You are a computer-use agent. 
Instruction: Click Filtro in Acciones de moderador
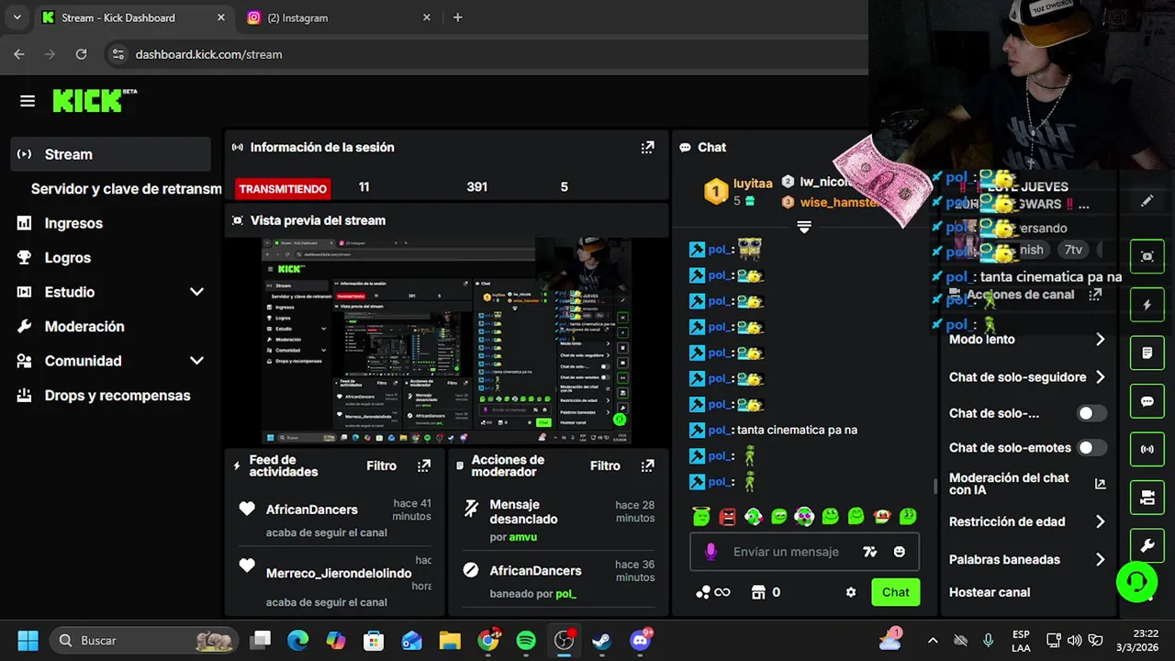pos(605,465)
